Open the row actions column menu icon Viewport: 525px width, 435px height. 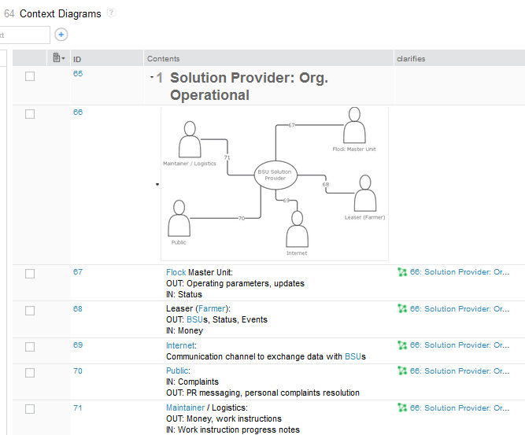click(58, 57)
